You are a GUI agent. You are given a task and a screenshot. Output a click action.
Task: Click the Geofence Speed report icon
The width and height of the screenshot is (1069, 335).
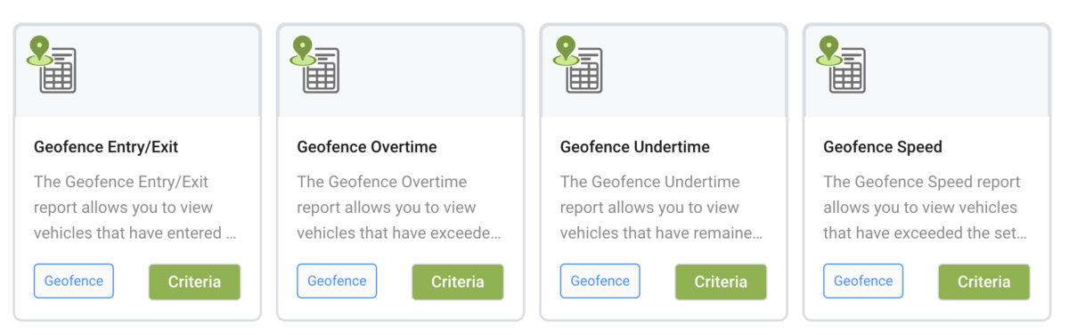pyautogui.click(x=842, y=64)
